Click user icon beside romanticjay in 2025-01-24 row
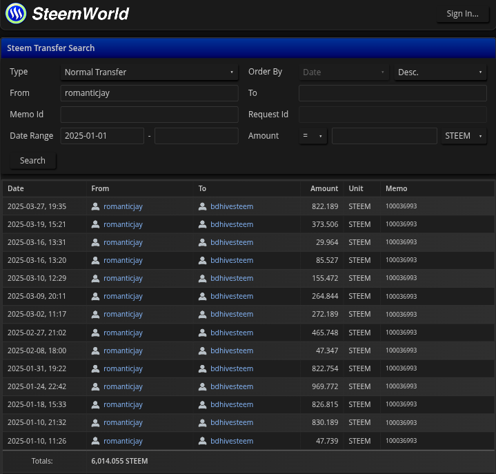This screenshot has height=474, width=496. click(95, 386)
